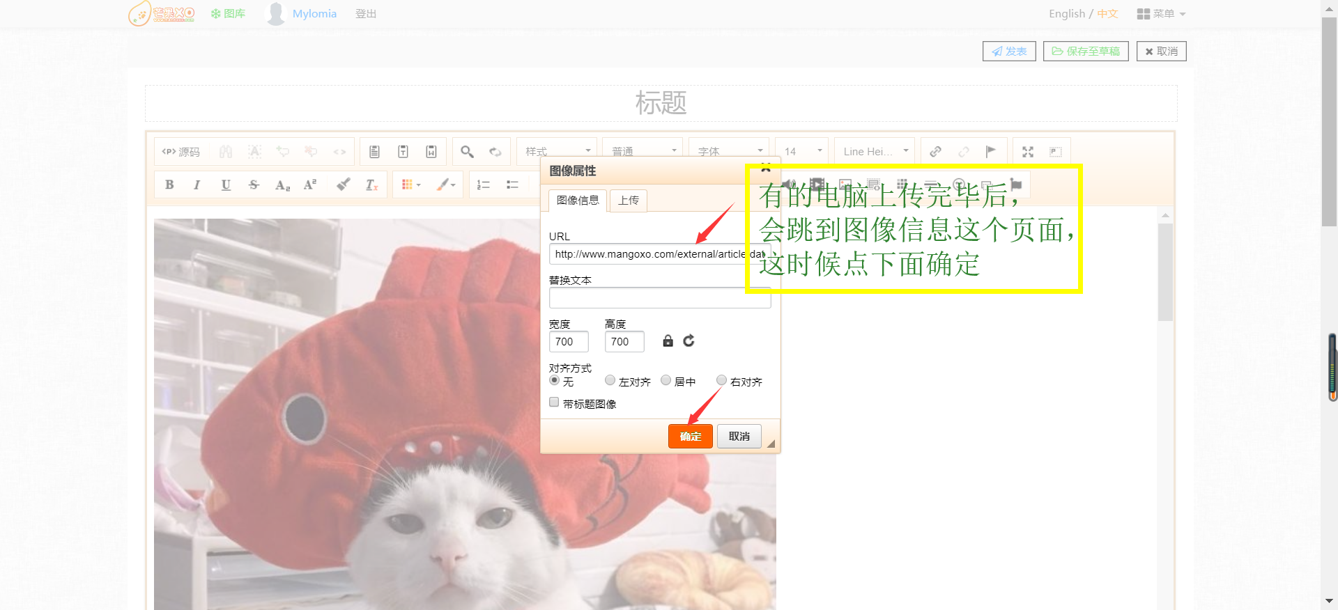Screen dimensions: 1338x610
Task: Switch language to 中文
Action: [1107, 13]
